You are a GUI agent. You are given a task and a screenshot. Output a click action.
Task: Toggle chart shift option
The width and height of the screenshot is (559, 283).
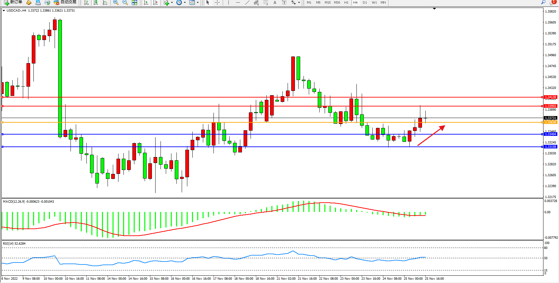coord(155,3)
